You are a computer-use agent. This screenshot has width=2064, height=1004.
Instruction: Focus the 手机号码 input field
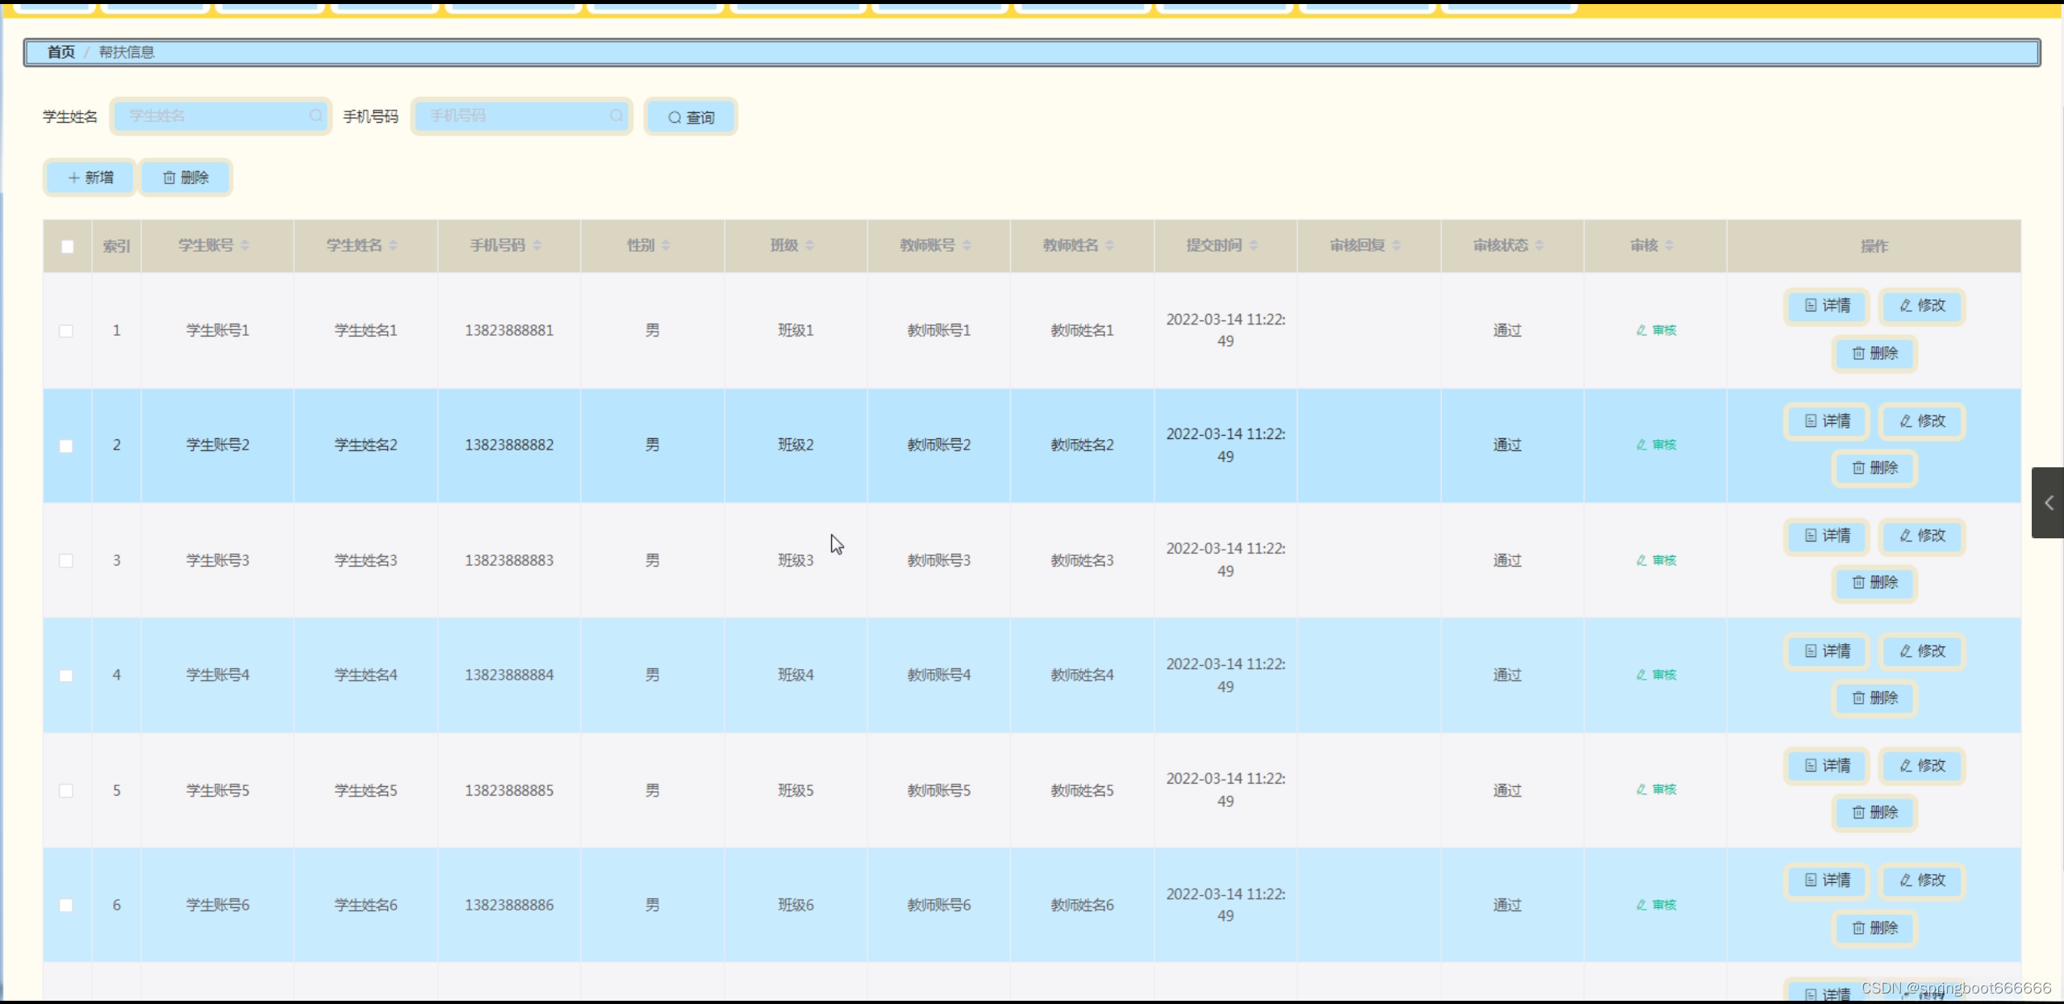(x=516, y=116)
